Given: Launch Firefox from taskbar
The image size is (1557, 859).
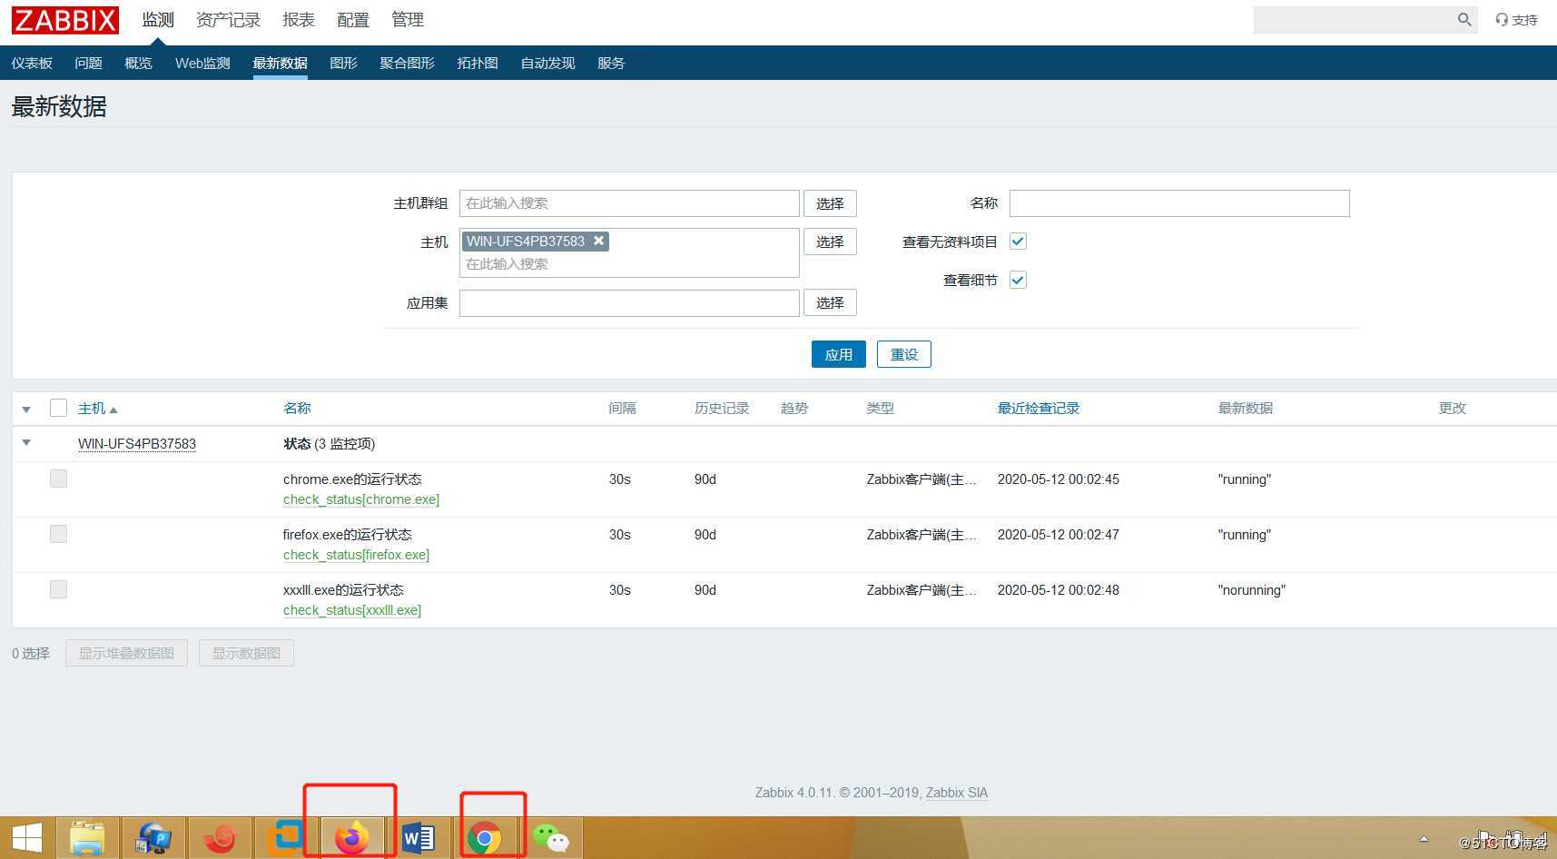Looking at the screenshot, I should pos(352,837).
